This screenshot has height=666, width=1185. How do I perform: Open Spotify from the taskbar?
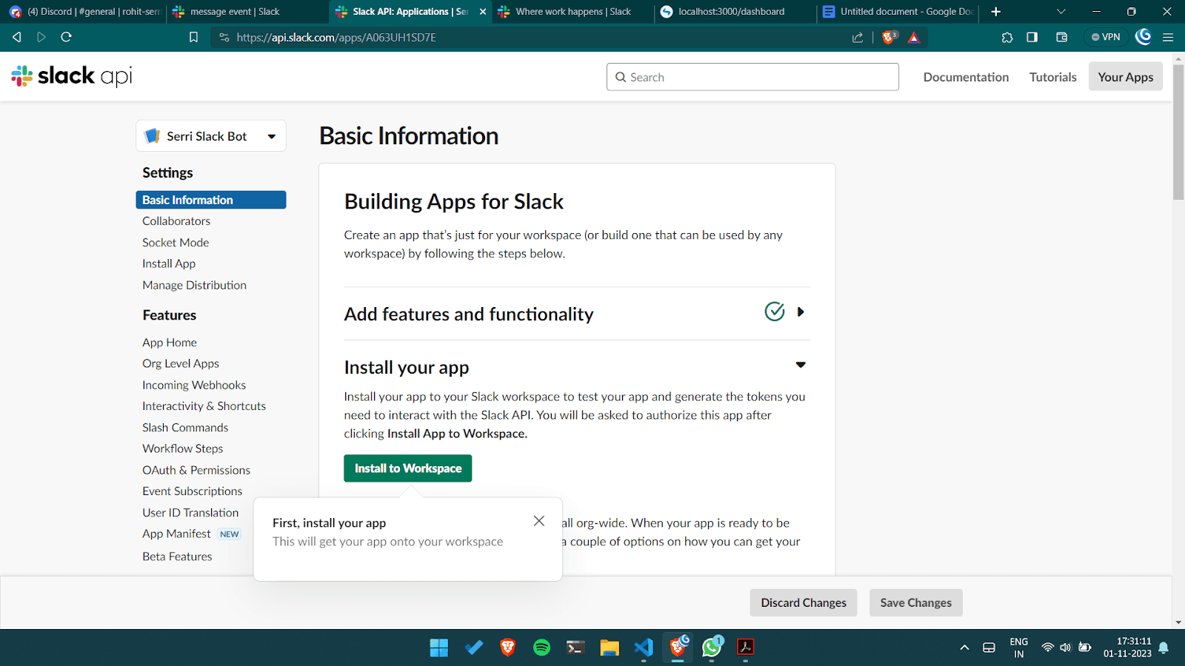point(541,647)
